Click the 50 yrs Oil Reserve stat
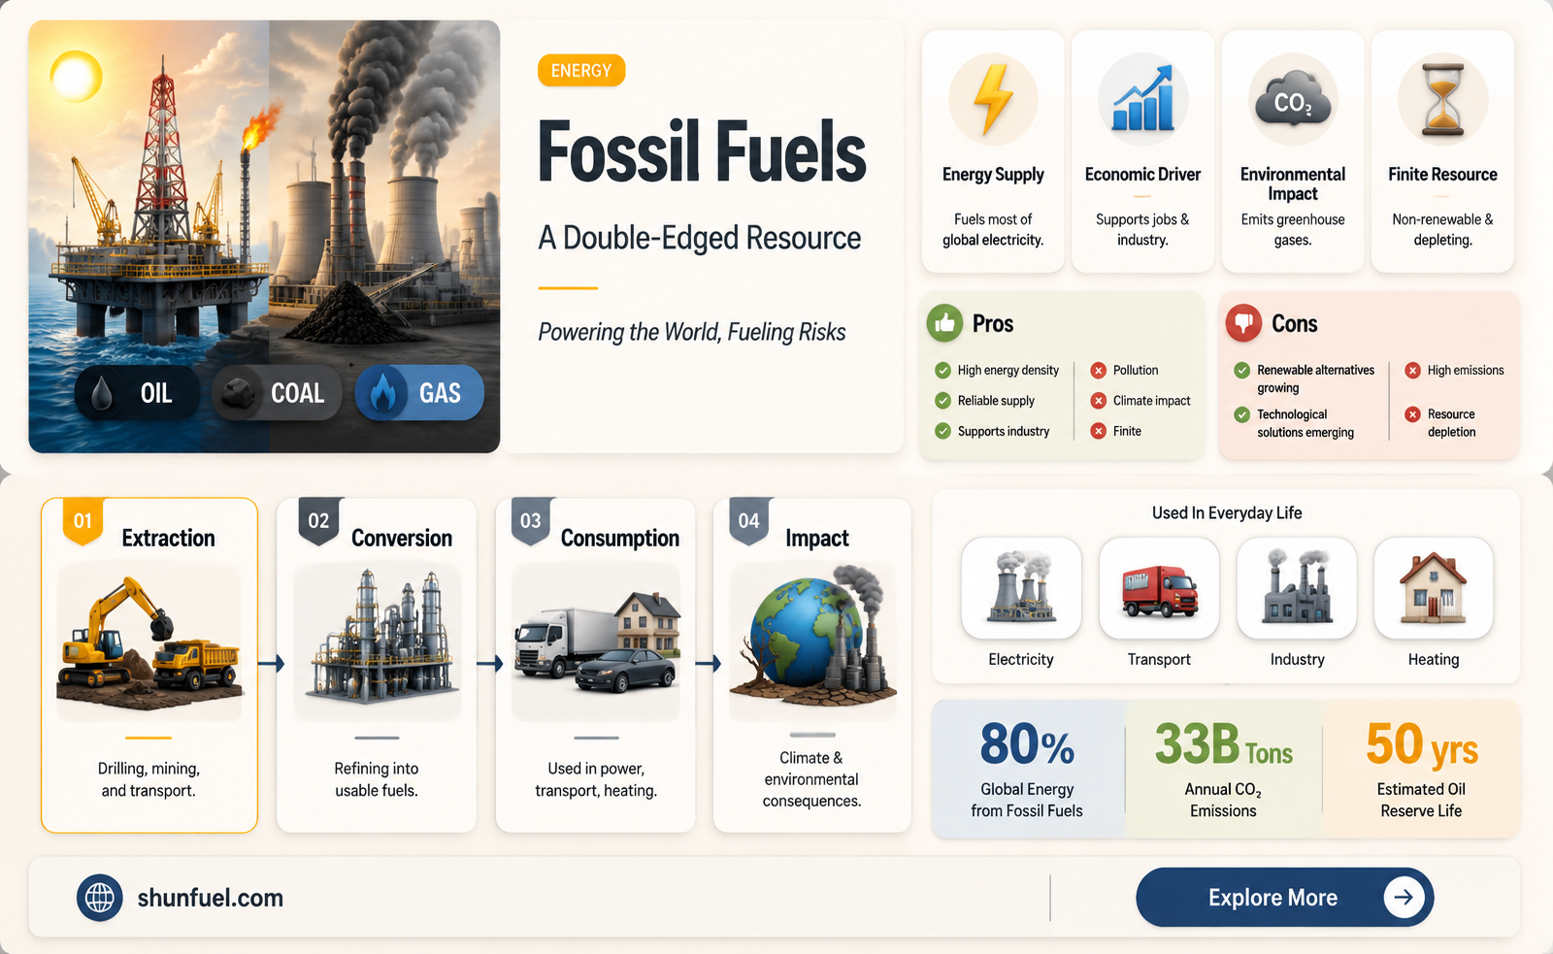This screenshot has height=954, width=1553. (x=1421, y=769)
